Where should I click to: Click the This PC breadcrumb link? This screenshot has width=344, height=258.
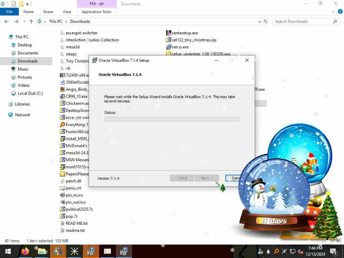[55, 21]
